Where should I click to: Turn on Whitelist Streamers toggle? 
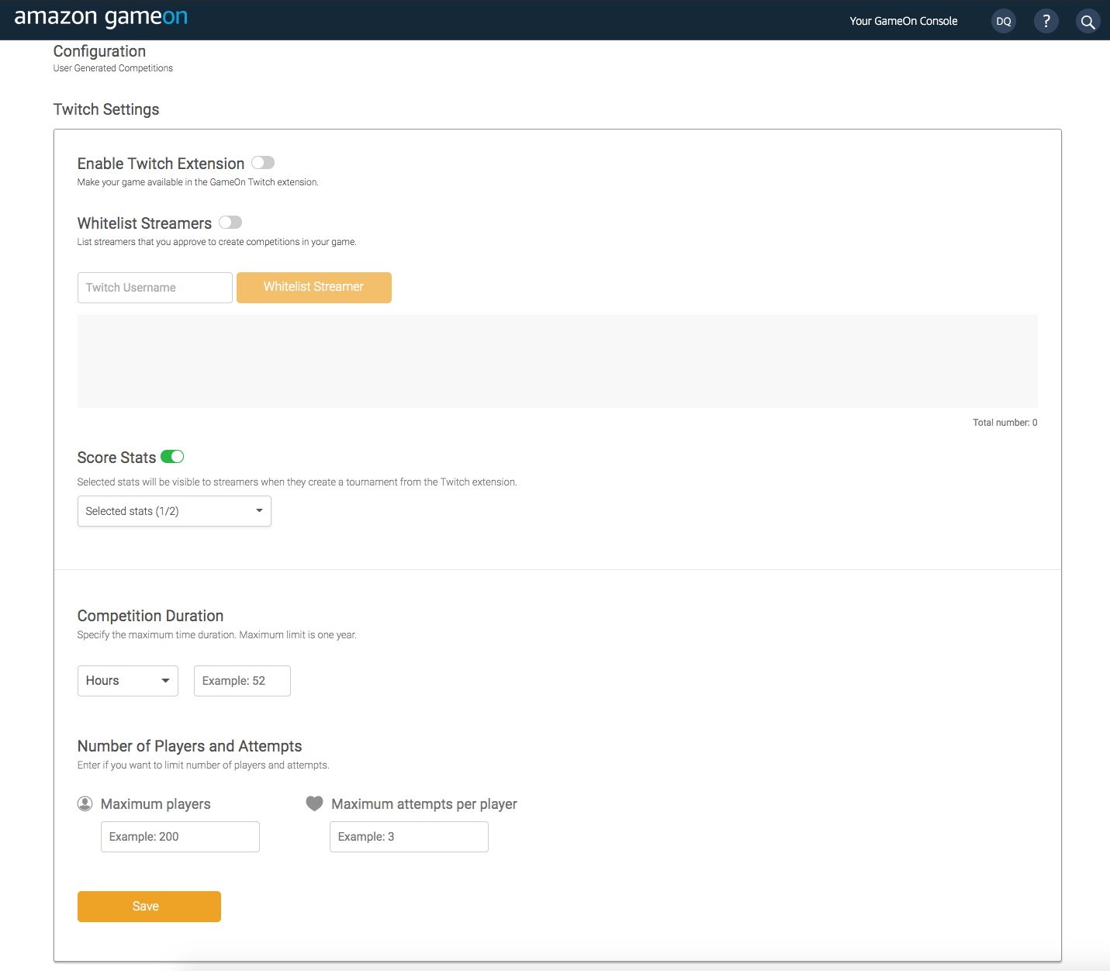tap(230, 223)
